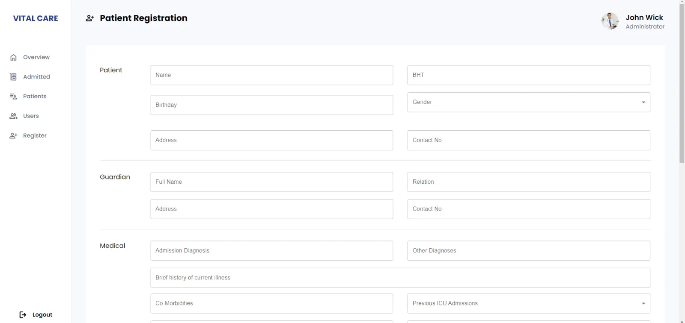The image size is (685, 323).
Task: Click John Wick's profile avatar
Action: (610, 21)
